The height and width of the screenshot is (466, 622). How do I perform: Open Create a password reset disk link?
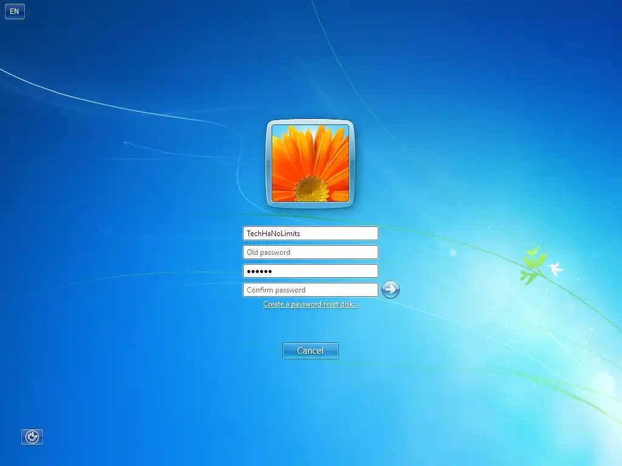coord(310,304)
